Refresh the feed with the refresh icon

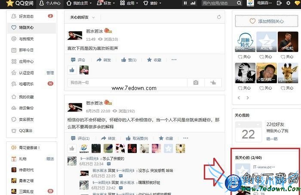(x=219, y=17)
